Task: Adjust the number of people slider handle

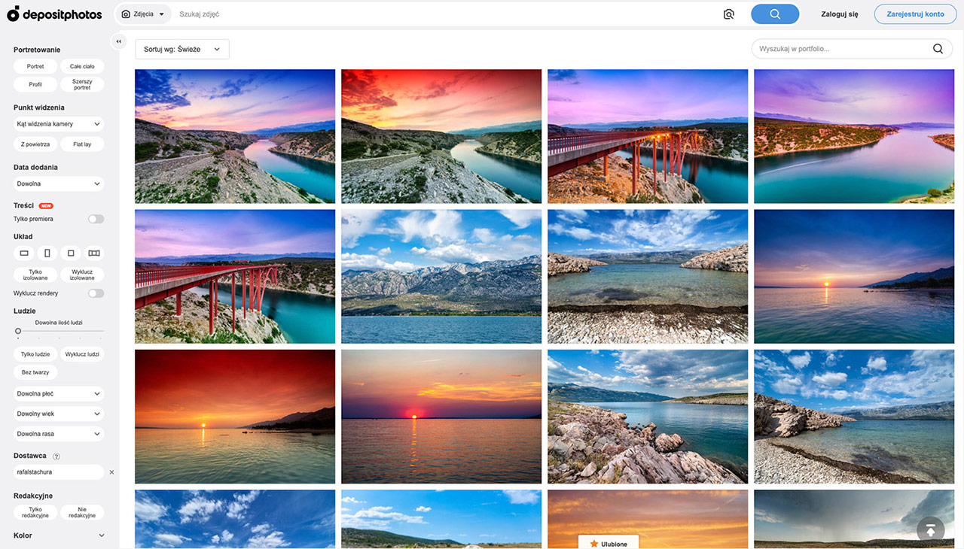Action: click(x=18, y=331)
